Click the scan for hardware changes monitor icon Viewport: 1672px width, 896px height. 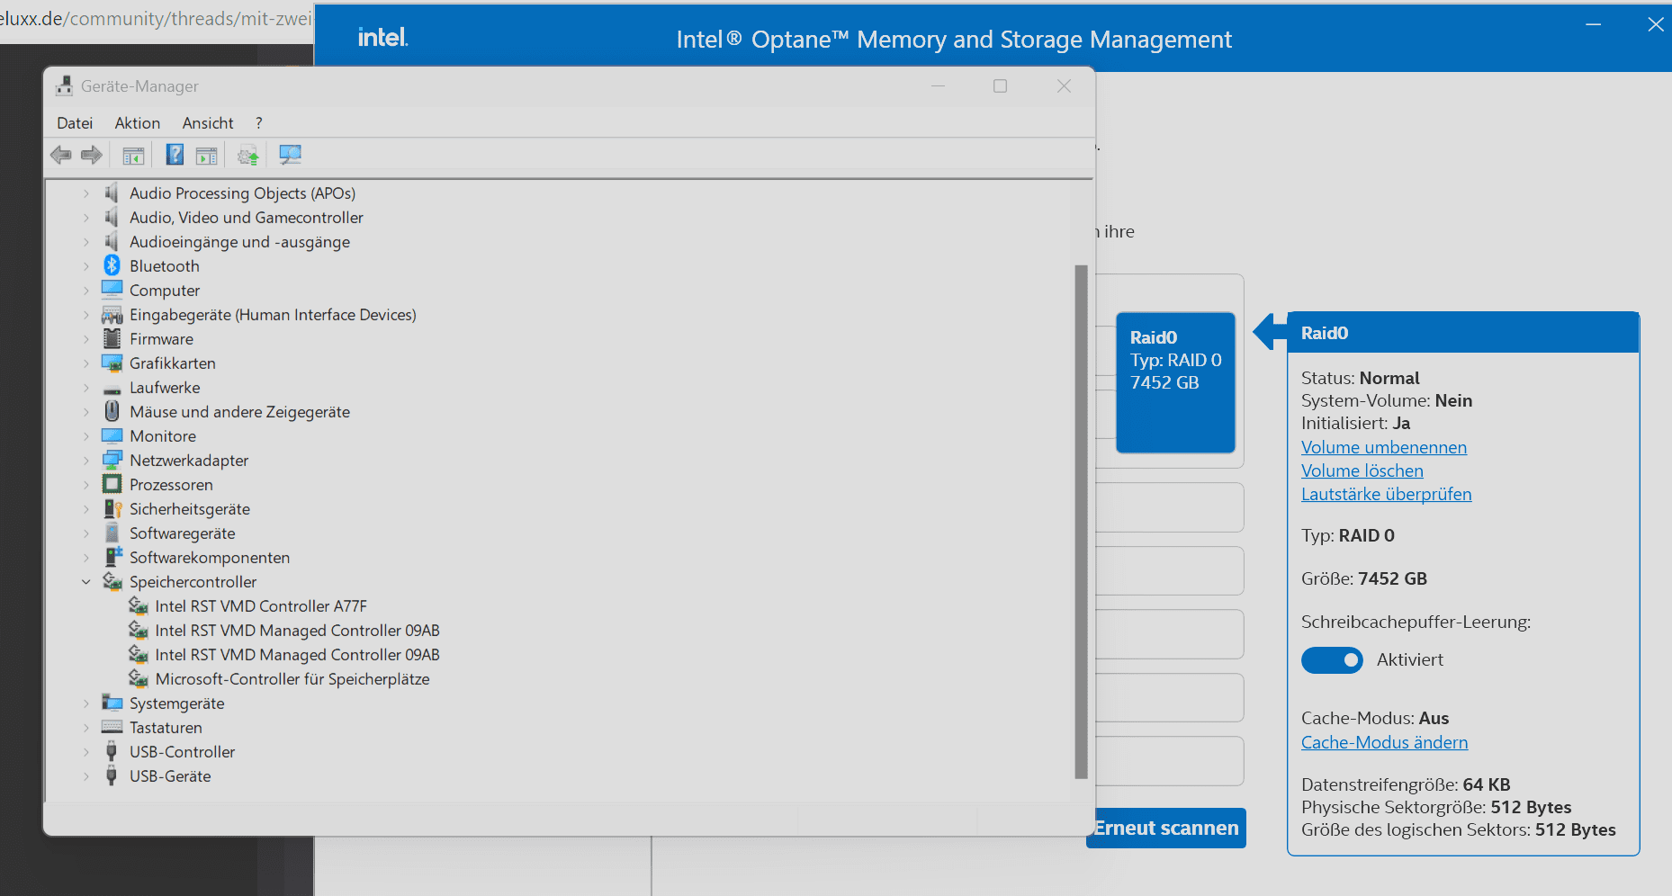click(x=290, y=155)
